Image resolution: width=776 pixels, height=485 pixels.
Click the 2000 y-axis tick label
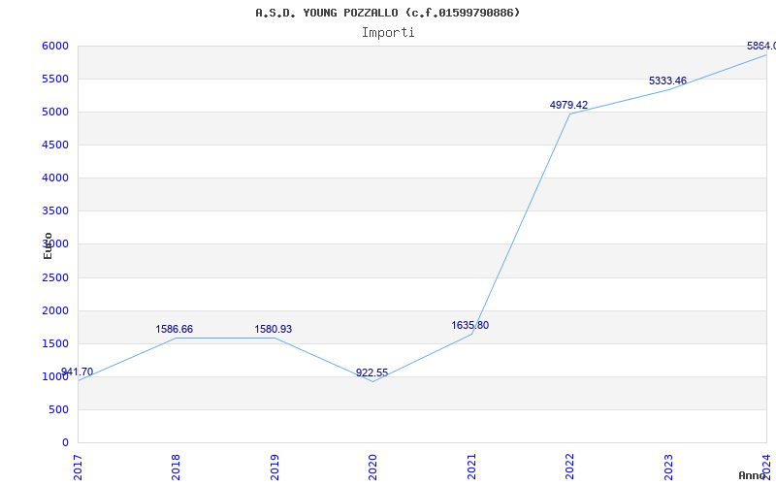click(x=55, y=310)
